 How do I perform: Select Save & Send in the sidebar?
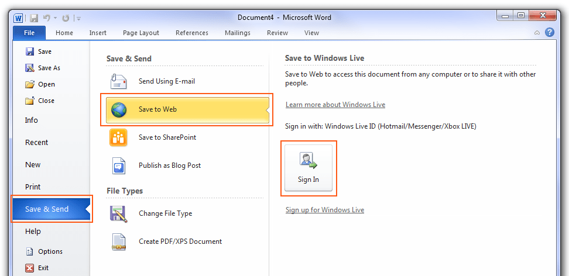[x=51, y=209]
